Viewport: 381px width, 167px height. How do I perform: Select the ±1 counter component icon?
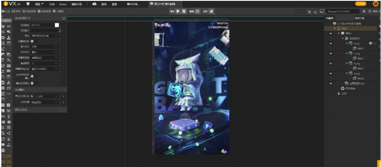pyautogui.click(x=8, y=88)
